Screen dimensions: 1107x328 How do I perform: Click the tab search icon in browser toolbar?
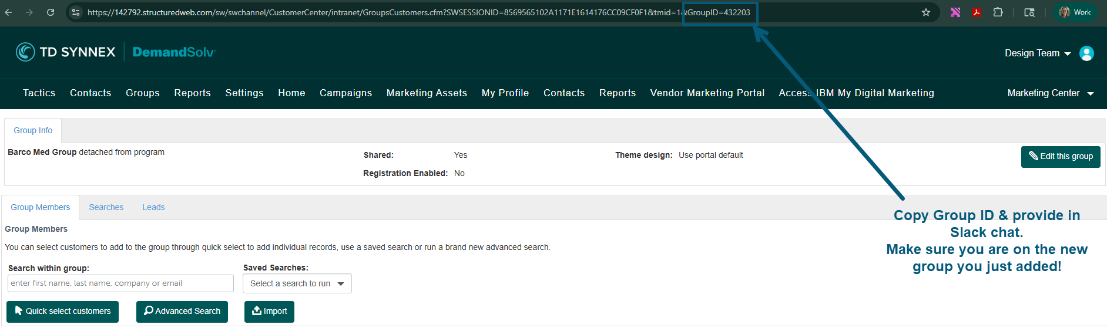point(1029,12)
